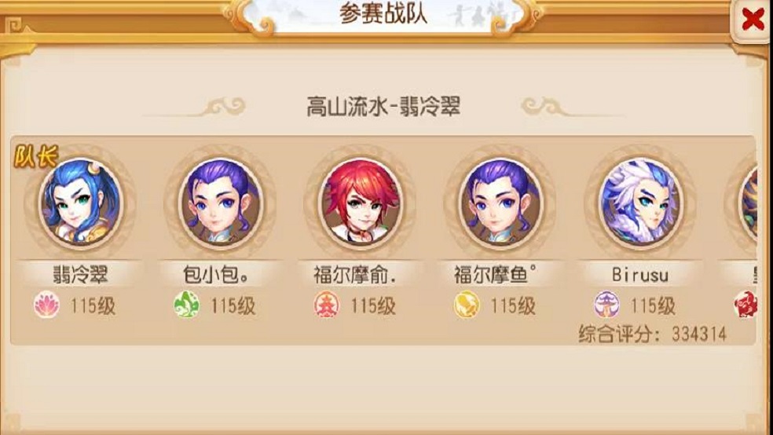773x435 pixels.
Task: Close the 参赛战队 panel with red X
Action: [753, 20]
